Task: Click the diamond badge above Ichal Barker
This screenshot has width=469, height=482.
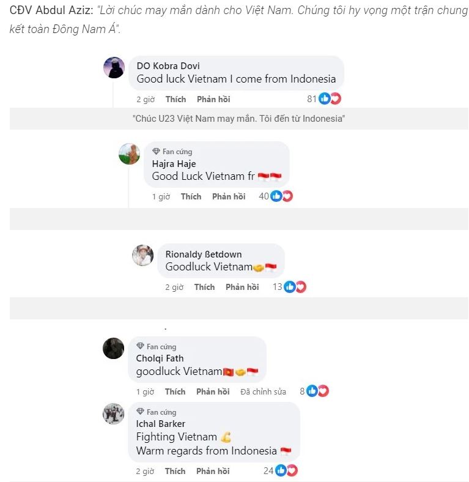Action: coord(140,411)
